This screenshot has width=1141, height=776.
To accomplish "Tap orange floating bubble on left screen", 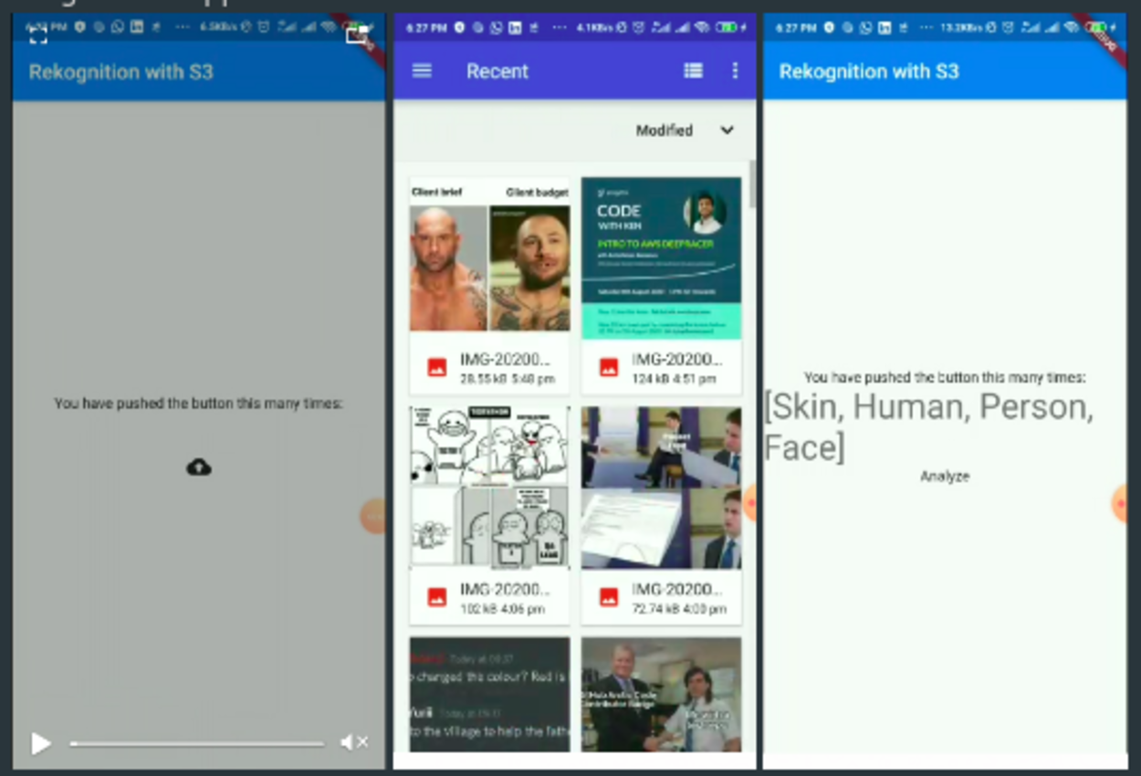I will pyautogui.click(x=373, y=517).
